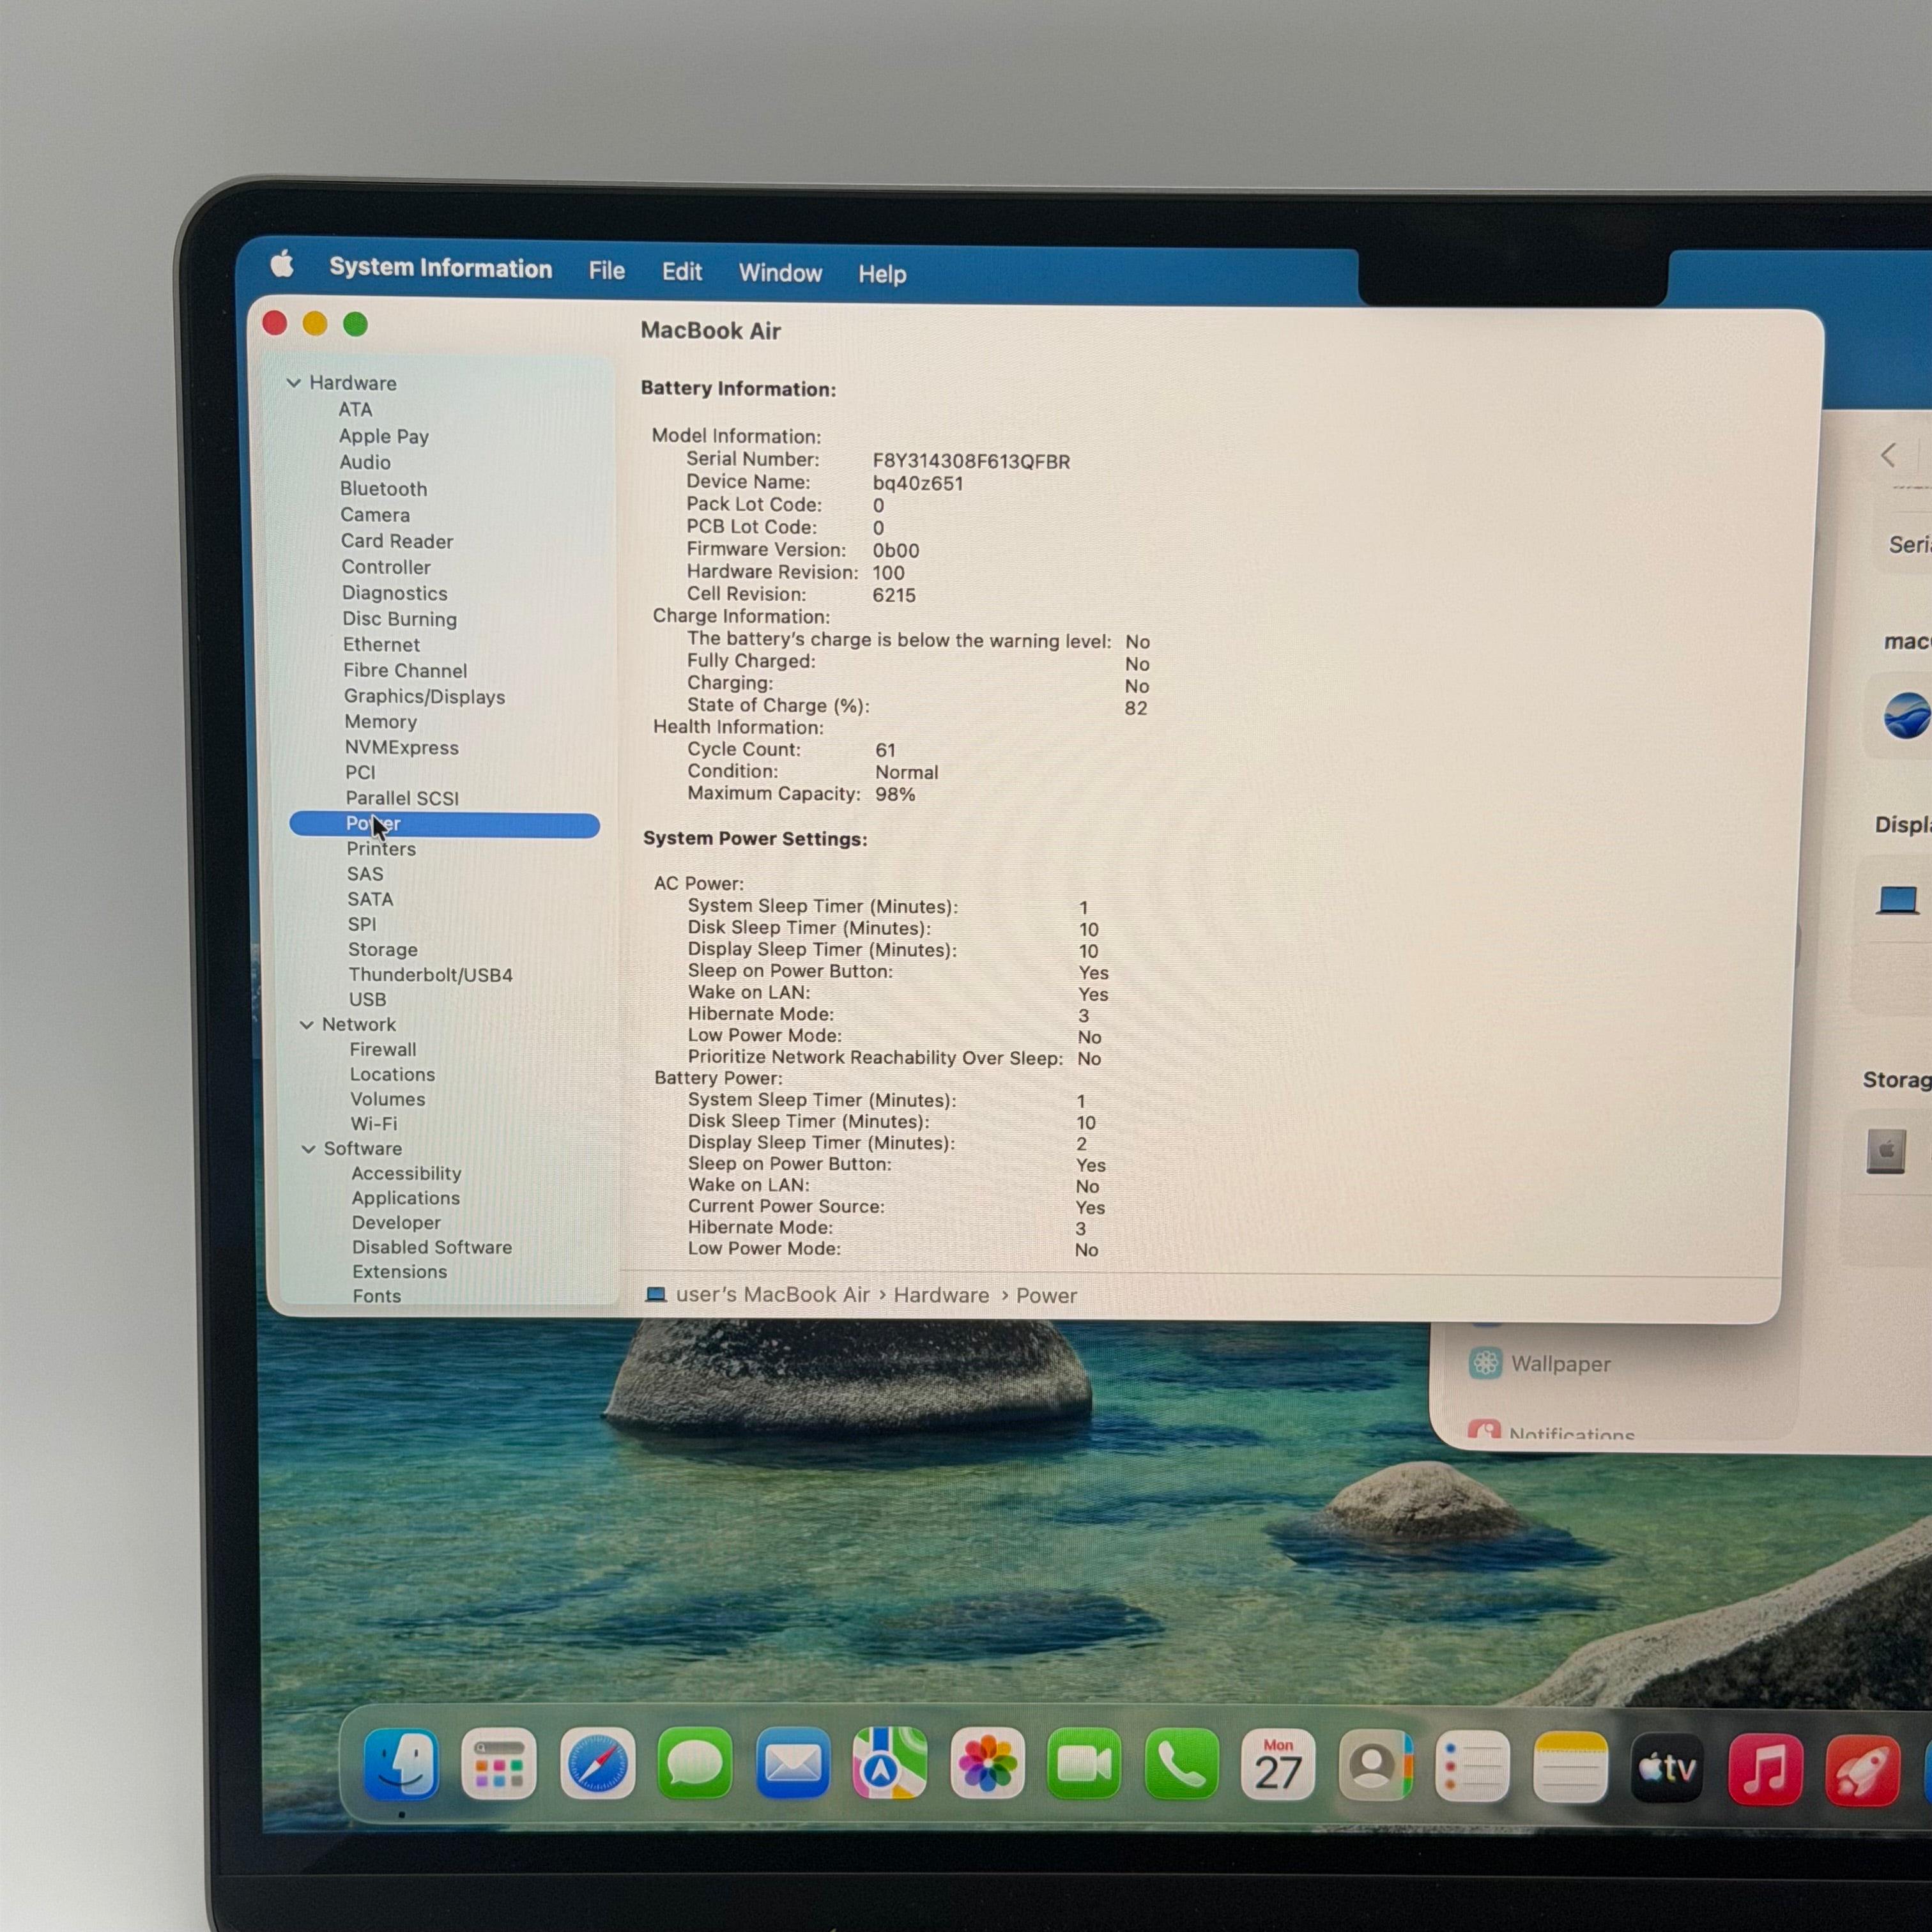
Task: Open the Apple menu
Action: pos(282,265)
